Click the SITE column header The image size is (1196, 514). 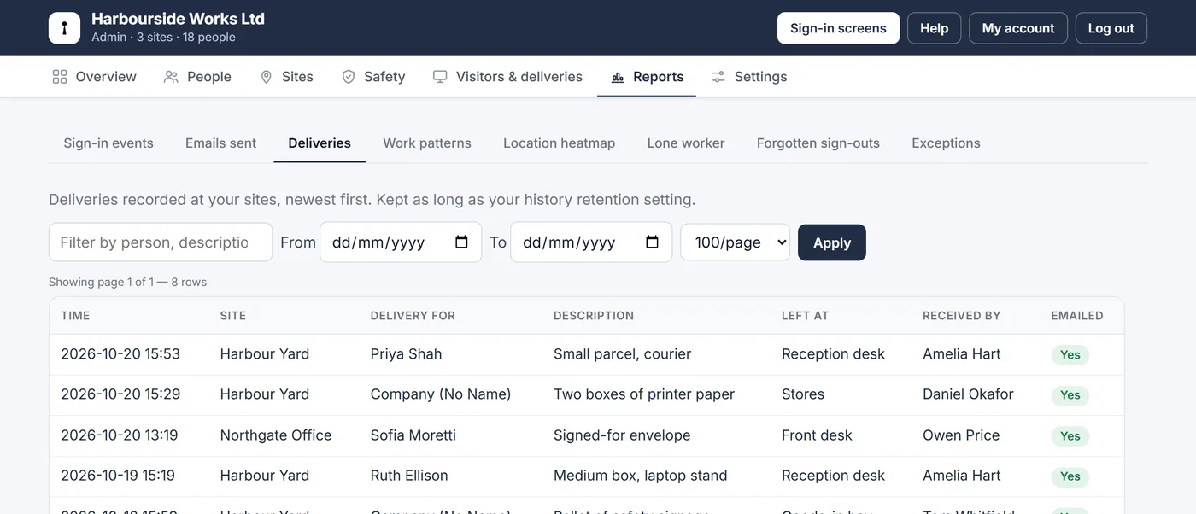[x=232, y=316]
